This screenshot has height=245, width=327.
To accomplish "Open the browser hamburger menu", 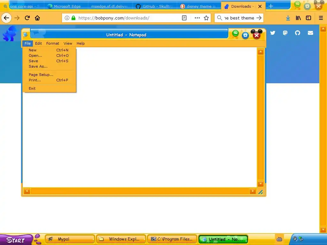I will (321, 18).
